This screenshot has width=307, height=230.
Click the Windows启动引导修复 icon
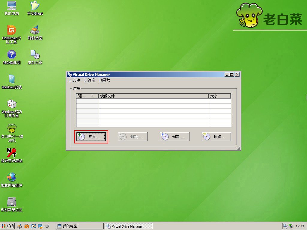[11, 104]
